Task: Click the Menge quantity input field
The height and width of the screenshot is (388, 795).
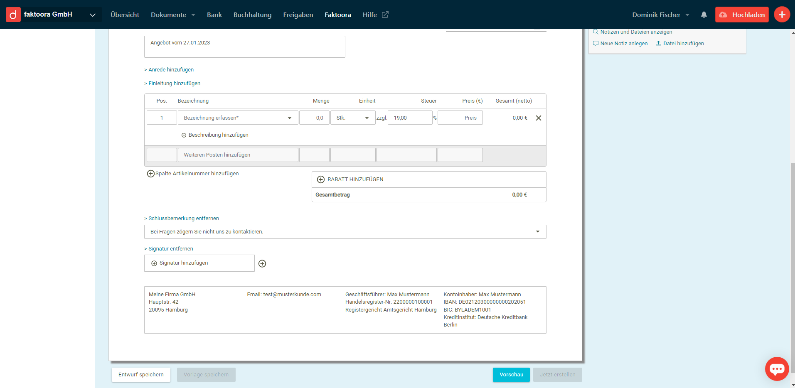Action: [x=314, y=118]
